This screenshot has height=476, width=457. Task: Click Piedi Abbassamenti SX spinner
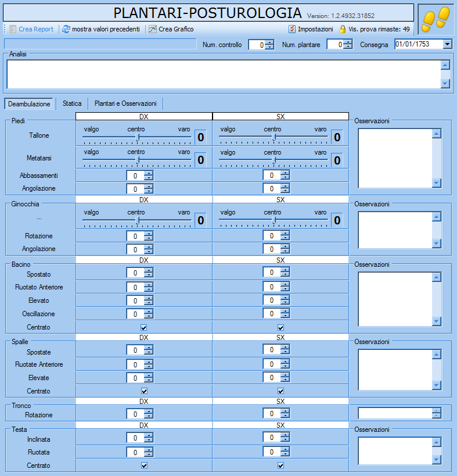[276, 175]
